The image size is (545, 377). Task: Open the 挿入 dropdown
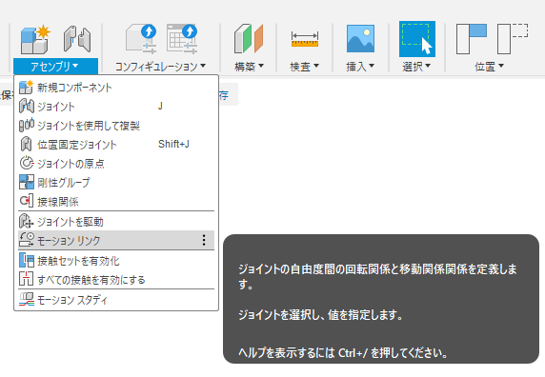coord(360,67)
